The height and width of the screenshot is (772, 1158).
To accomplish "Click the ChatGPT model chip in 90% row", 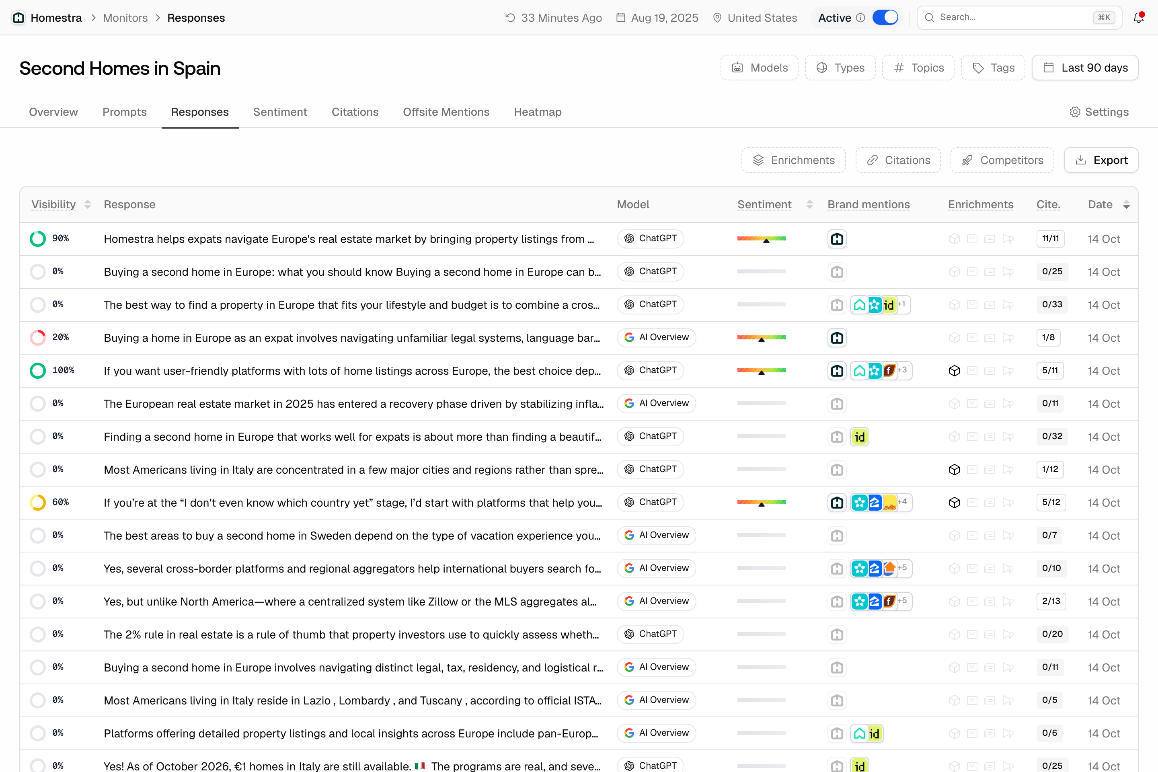I will click(x=651, y=238).
